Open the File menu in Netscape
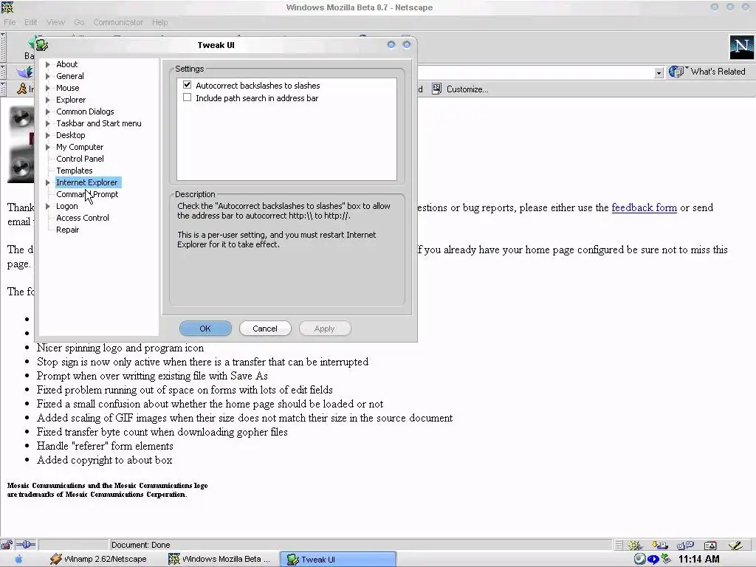The width and height of the screenshot is (756, 567). [x=10, y=22]
